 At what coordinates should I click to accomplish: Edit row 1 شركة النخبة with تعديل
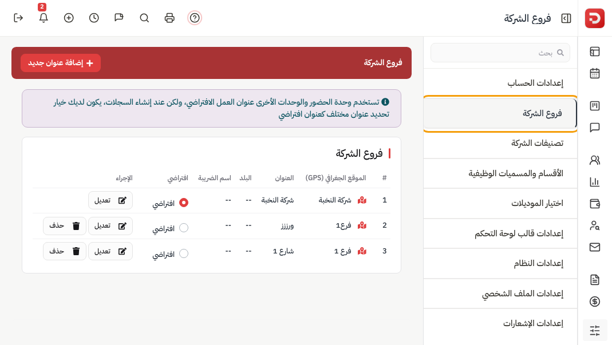point(110,201)
